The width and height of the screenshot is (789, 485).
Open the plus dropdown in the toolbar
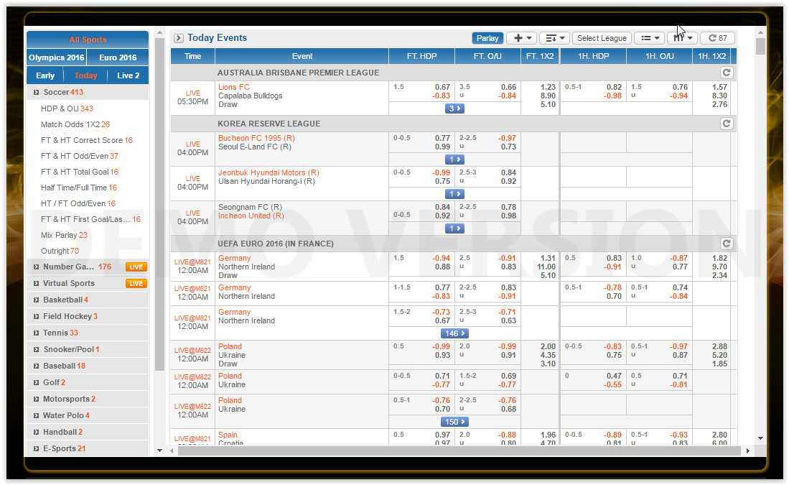tap(522, 38)
